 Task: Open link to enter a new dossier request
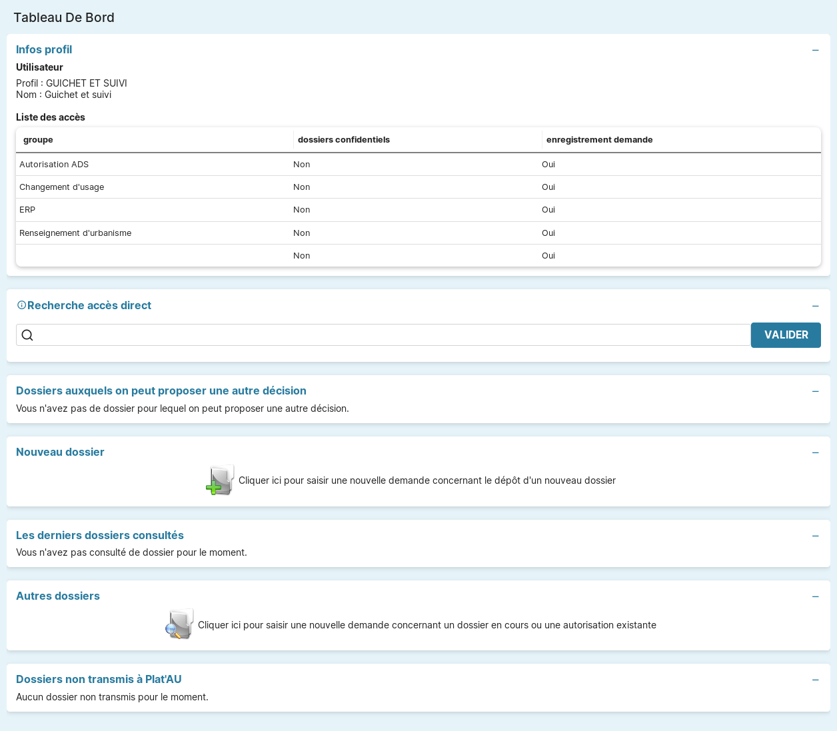(x=426, y=480)
